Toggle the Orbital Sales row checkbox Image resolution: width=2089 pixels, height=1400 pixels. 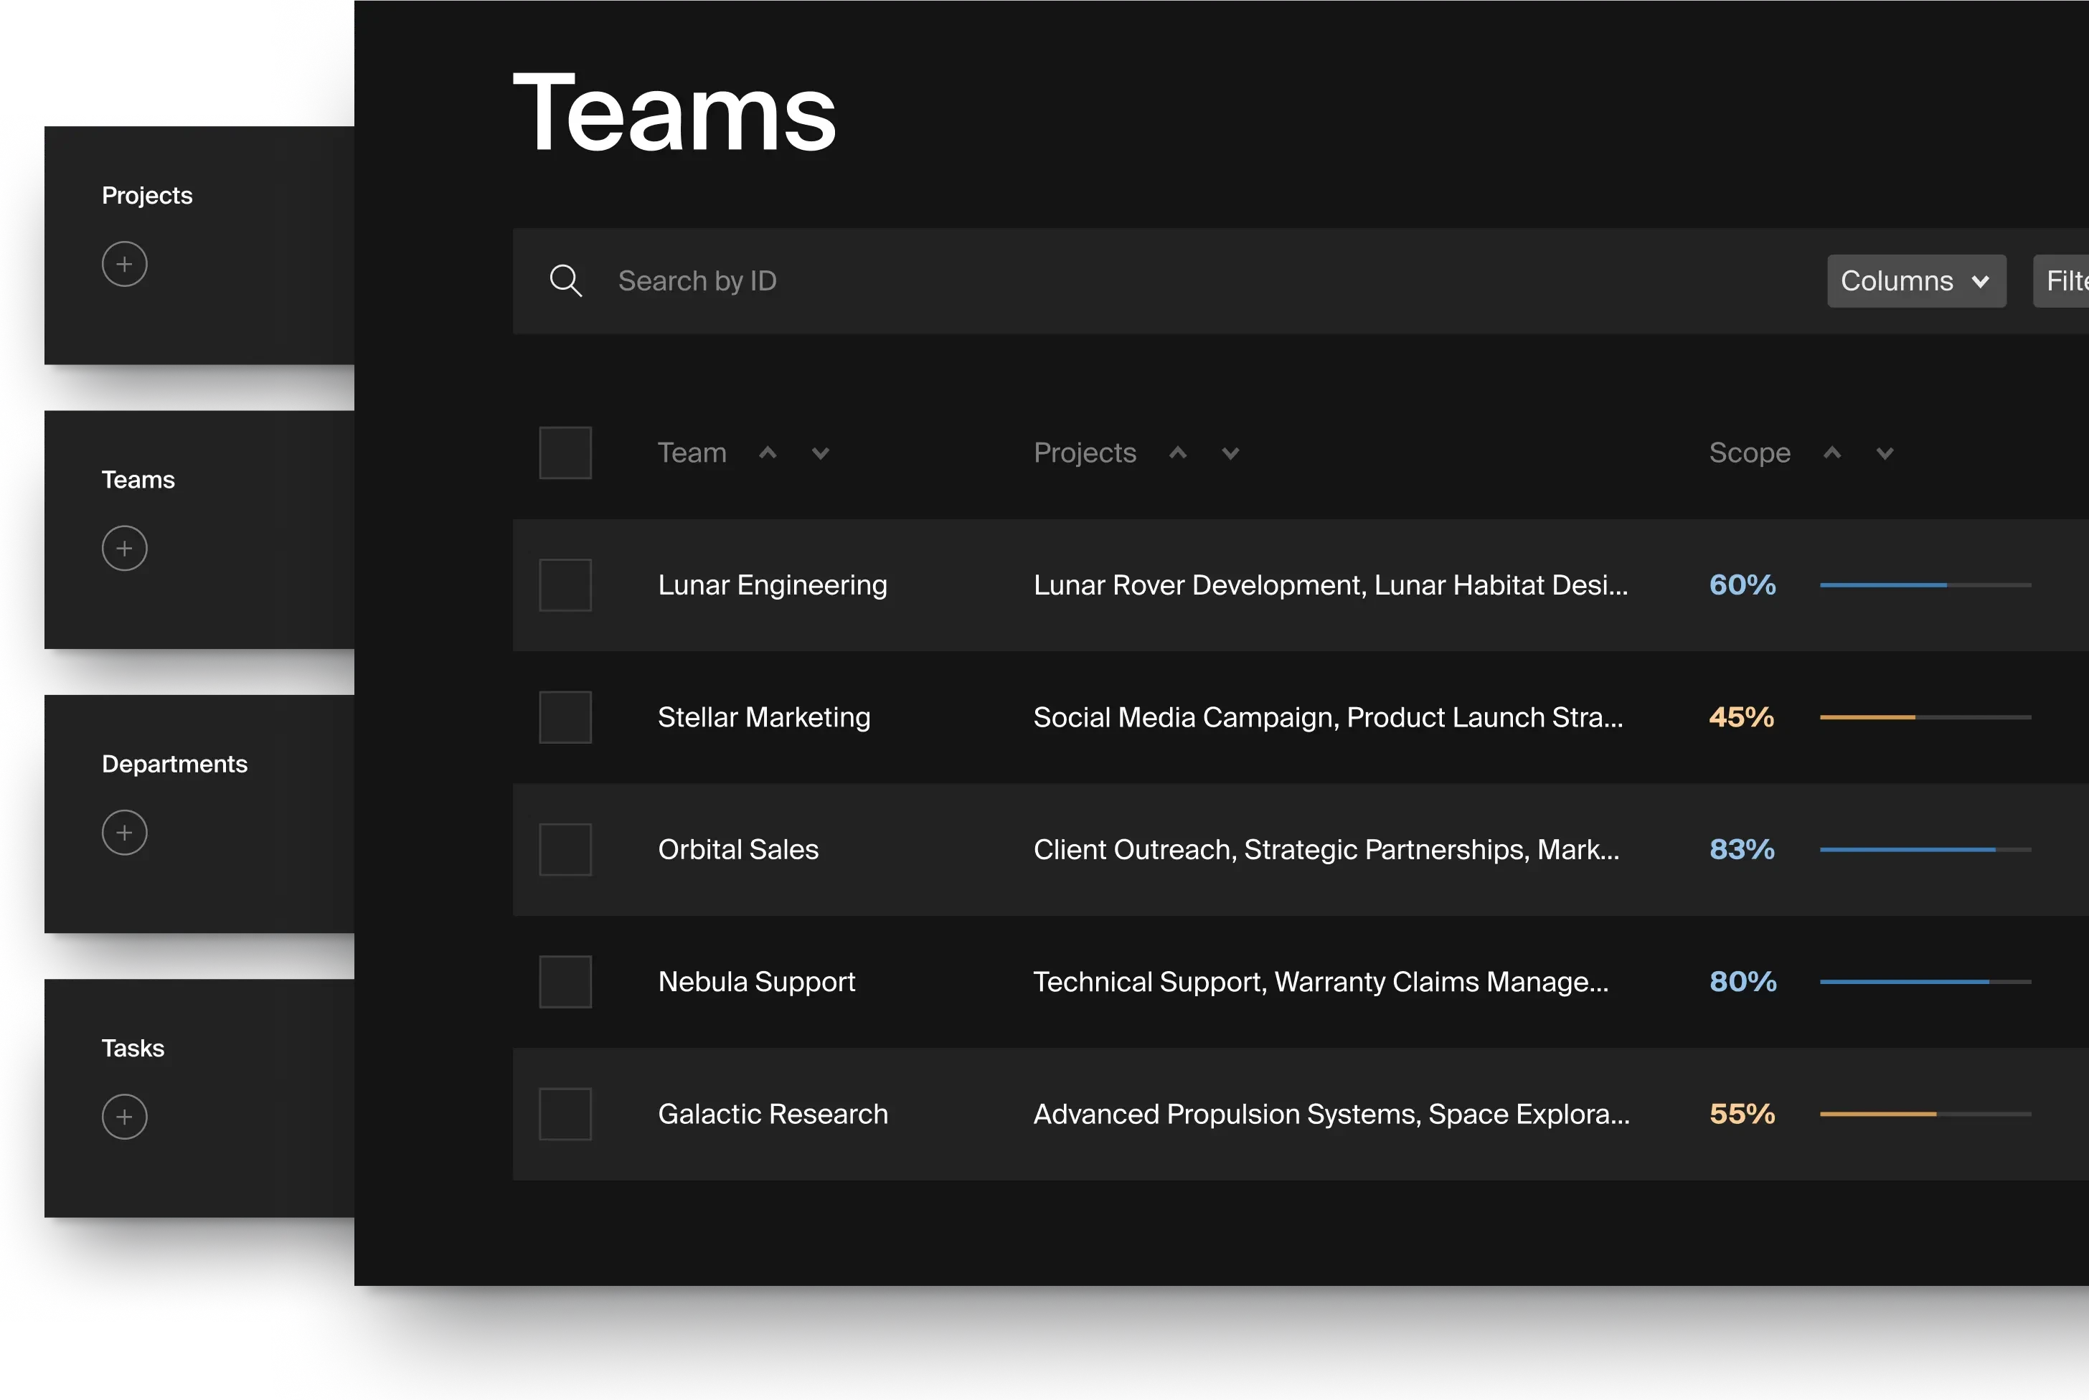click(565, 850)
